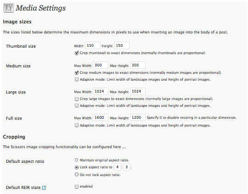The width and height of the screenshot is (248, 194).
Task: Check Crop large images to exact dimensions
Action: click(x=77, y=99)
